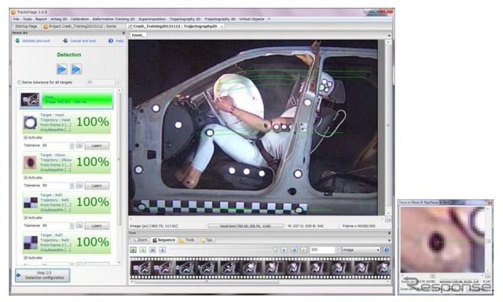Click Learn button for Ref1 target
This screenshot has height=302, width=503.
click(97, 226)
